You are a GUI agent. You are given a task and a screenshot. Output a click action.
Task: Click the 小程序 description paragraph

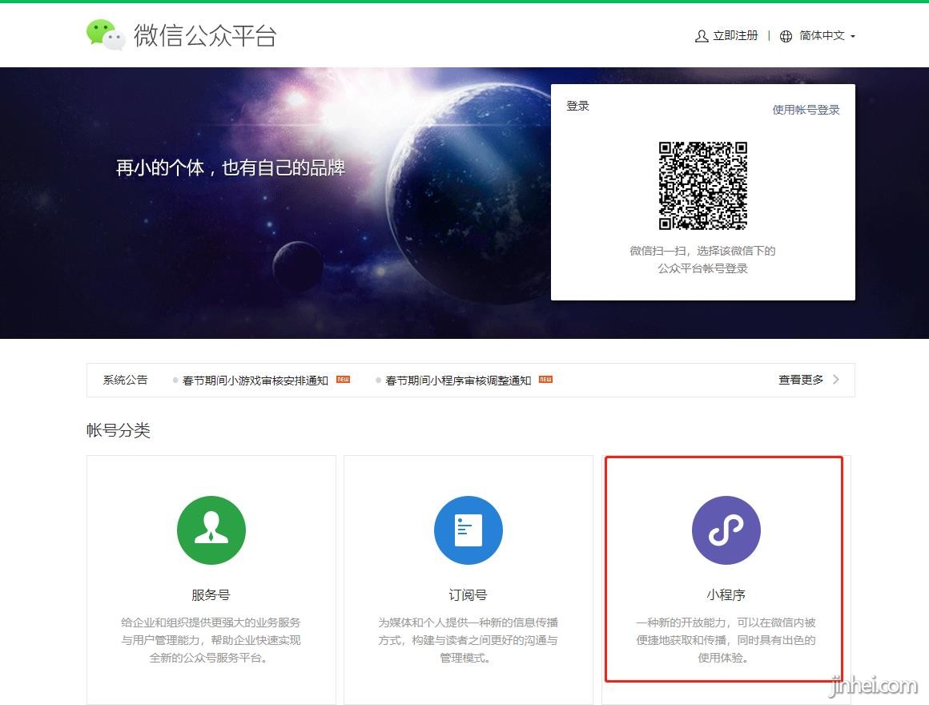click(726, 640)
